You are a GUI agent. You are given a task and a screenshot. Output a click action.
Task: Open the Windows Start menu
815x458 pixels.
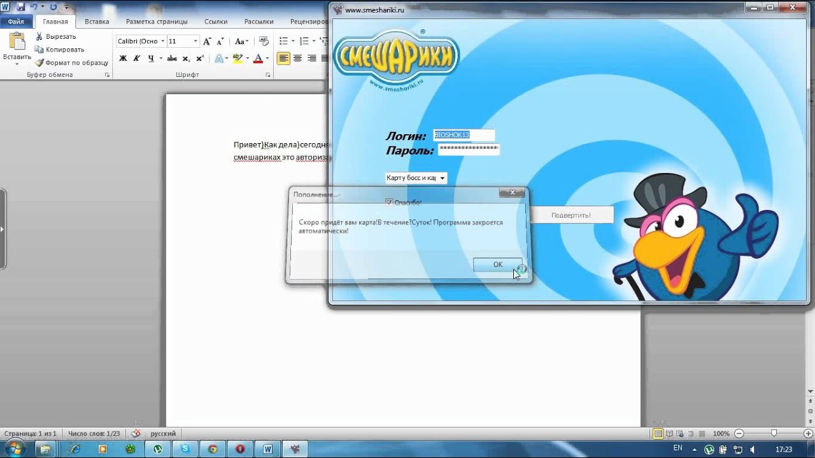point(15,448)
